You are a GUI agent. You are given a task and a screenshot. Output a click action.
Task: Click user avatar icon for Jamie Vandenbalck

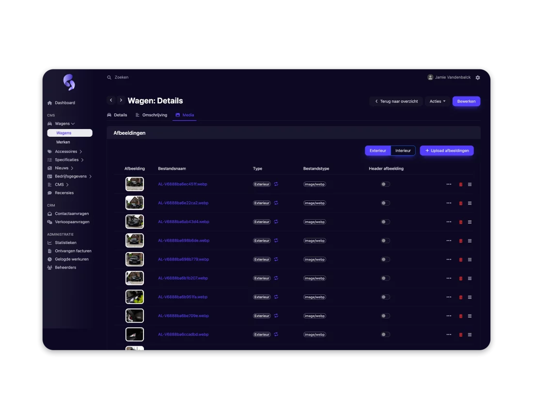[430, 77]
